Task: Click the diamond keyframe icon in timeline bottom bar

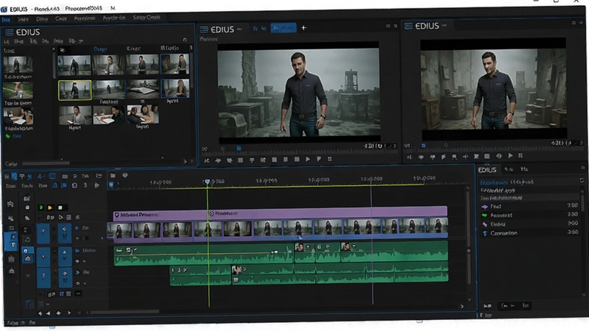Action: coord(59,313)
